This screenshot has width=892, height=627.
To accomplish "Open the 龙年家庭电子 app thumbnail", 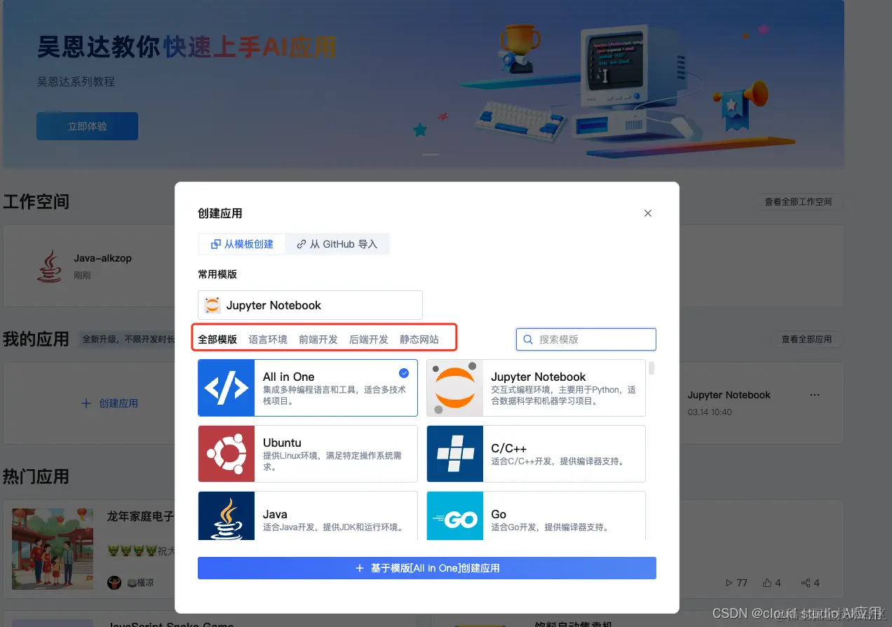I will (x=53, y=549).
